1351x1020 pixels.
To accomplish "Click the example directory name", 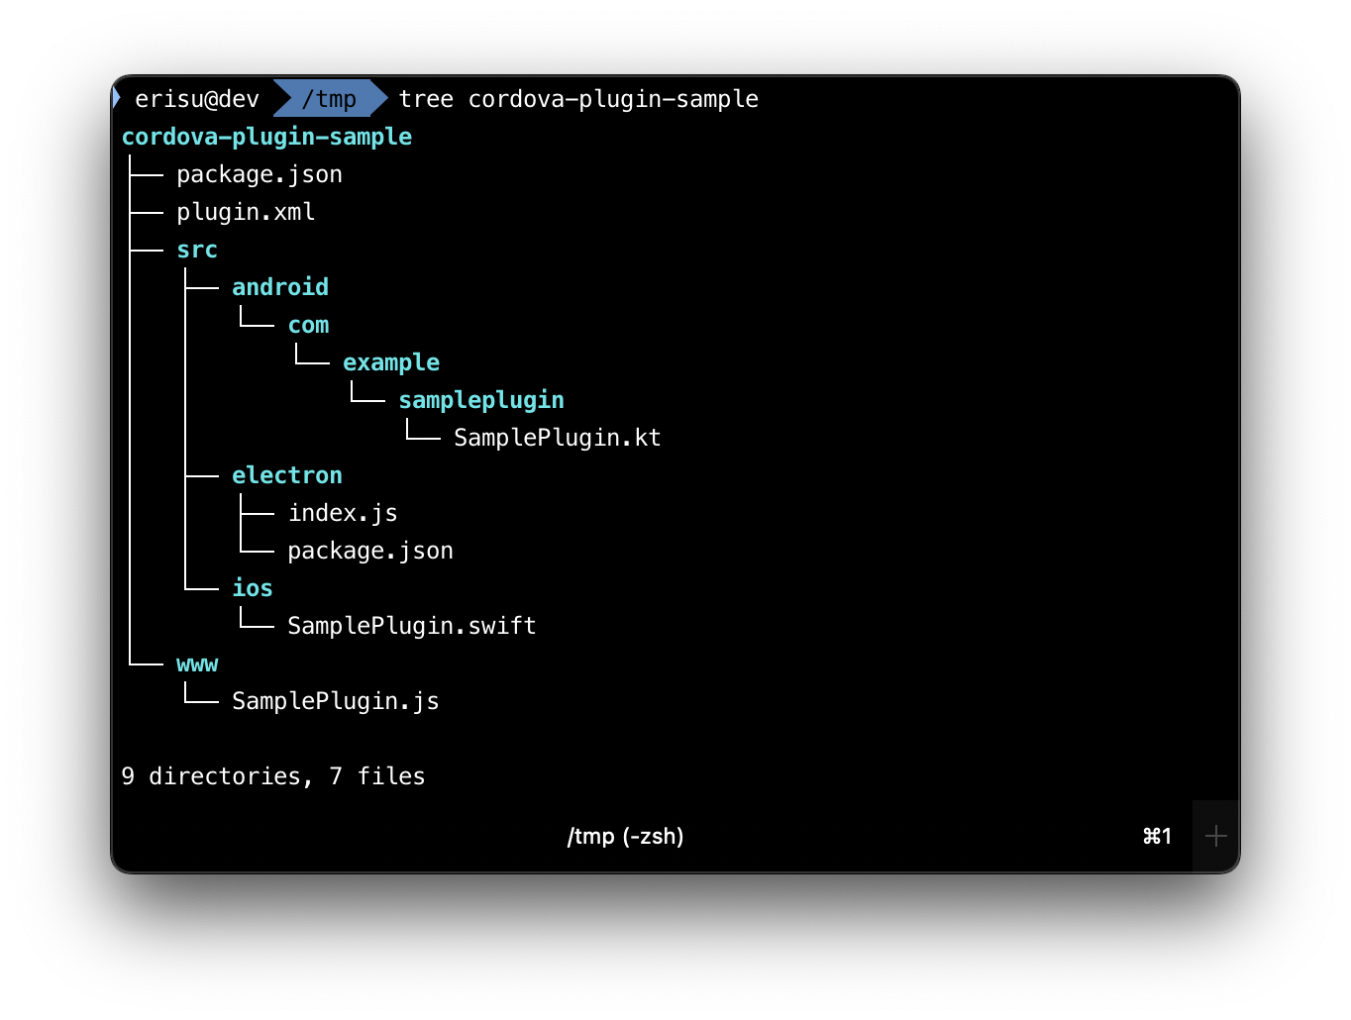I will point(391,362).
